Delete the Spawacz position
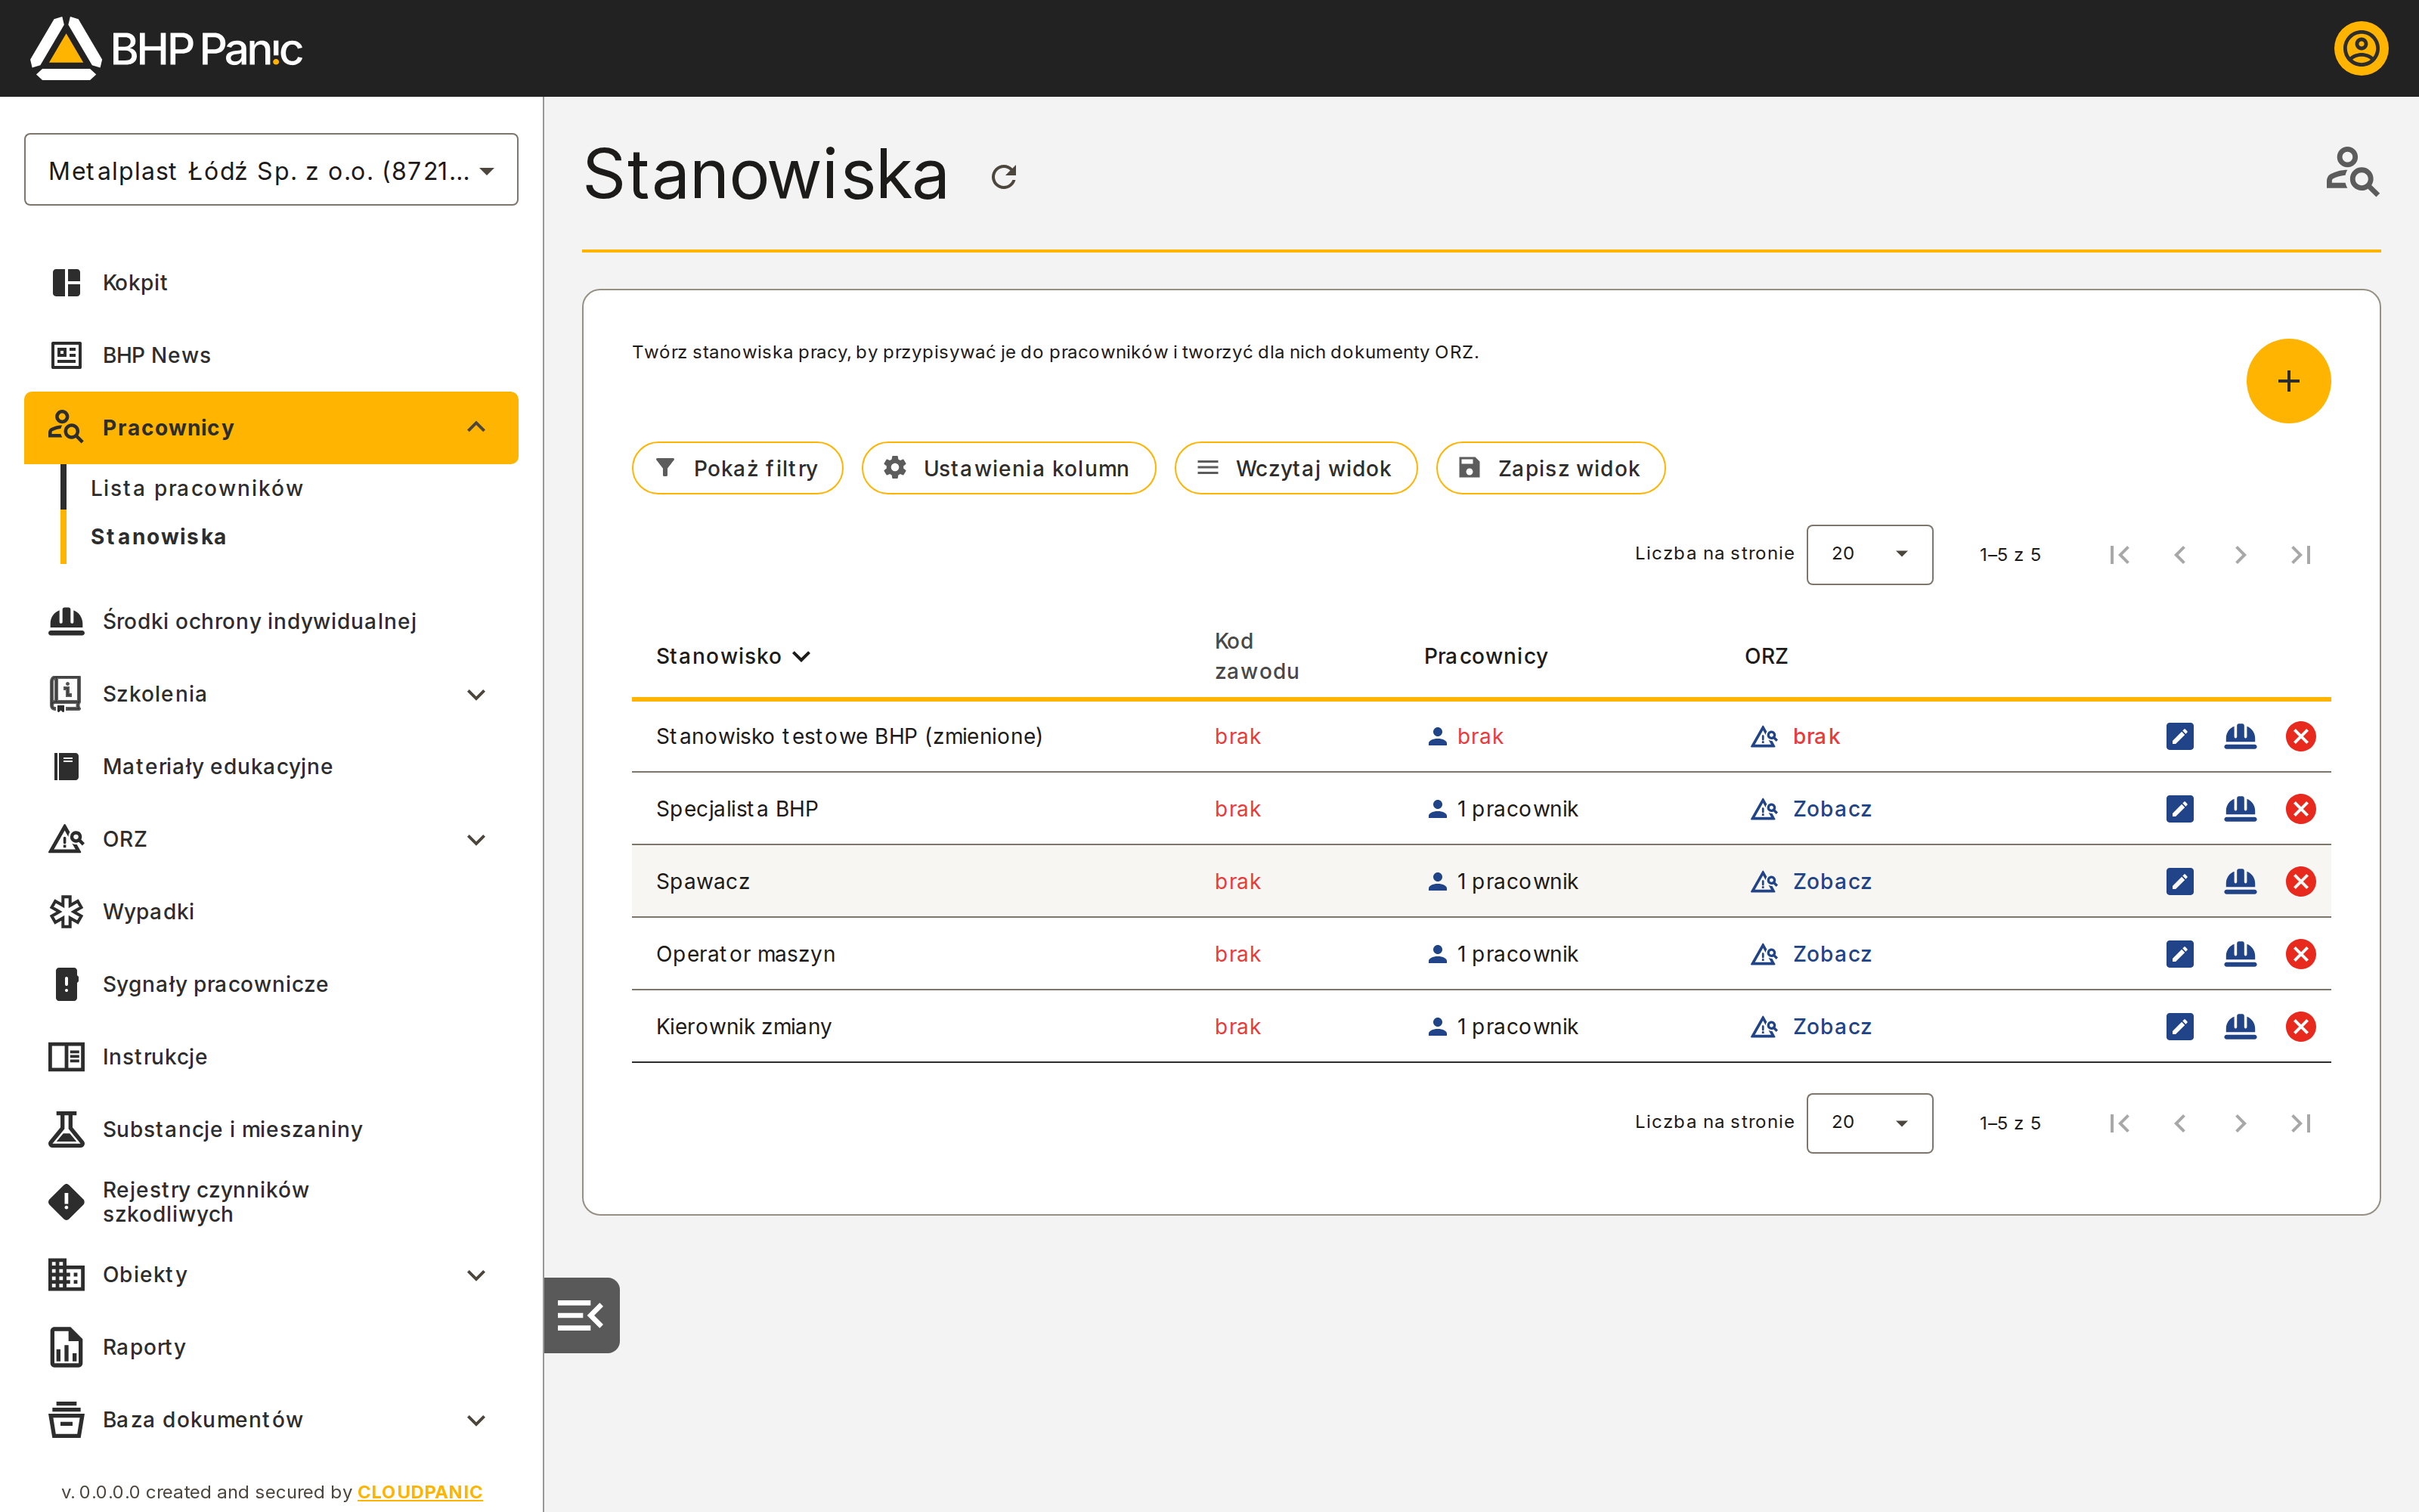 point(2301,881)
